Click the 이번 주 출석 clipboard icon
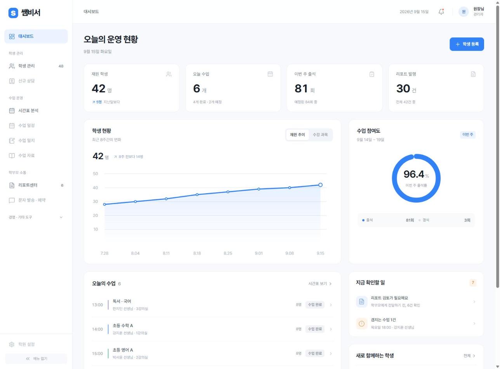Viewport: 500px width, 369px height. pyautogui.click(x=372, y=74)
